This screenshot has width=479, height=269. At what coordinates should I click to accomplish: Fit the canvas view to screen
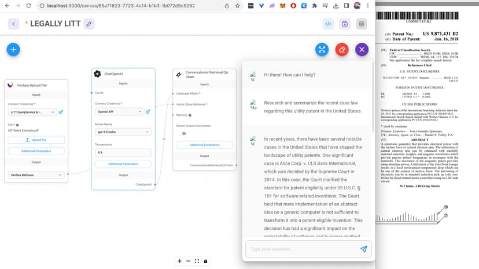coord(197,261)
